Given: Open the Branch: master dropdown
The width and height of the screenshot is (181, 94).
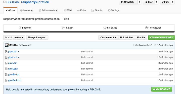Looking at the screenshot, I should click(14, 38).
